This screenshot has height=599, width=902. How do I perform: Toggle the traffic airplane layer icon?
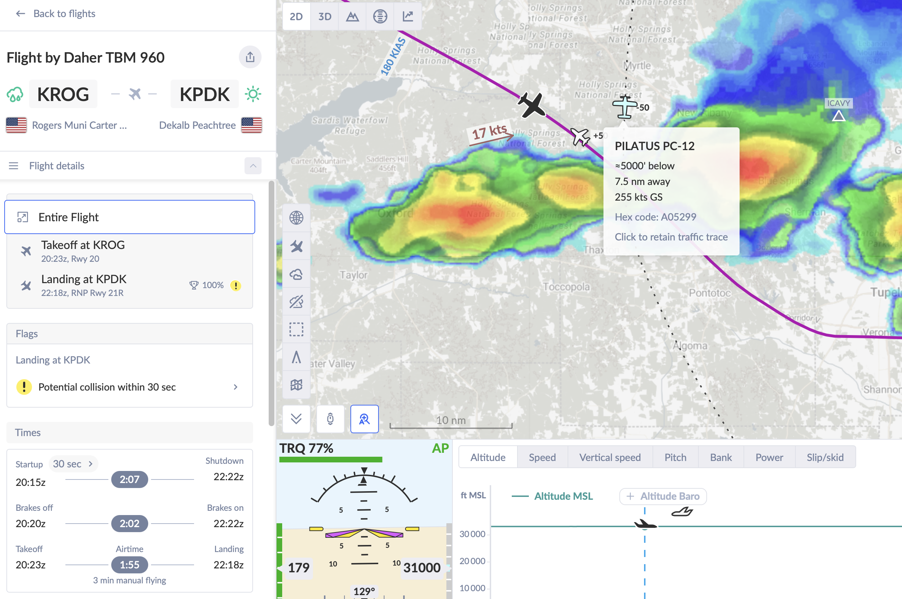pos(296,246)
